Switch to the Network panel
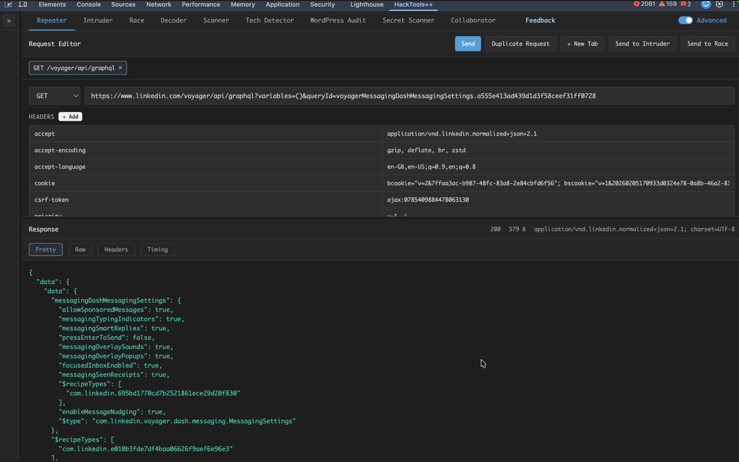 click(159, 4)
